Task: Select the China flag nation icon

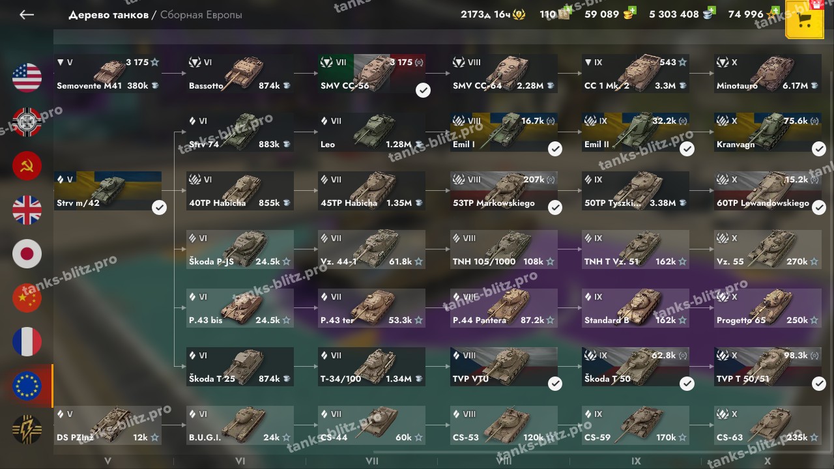Action: [27, 298]
